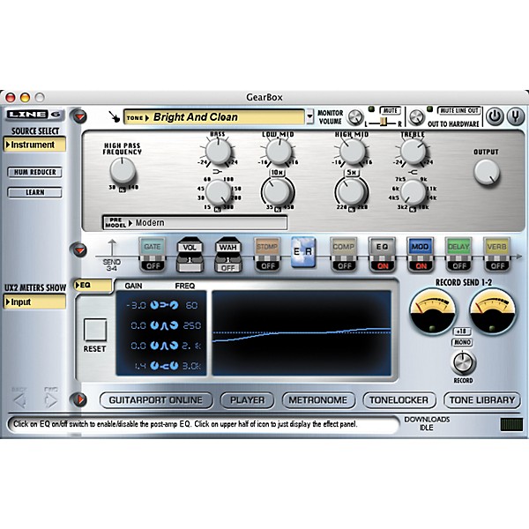This screenshot has width=529, height=529.
Task: Open the DELAY effect icon
Action: pyautogui.click(x=458, y=247)
